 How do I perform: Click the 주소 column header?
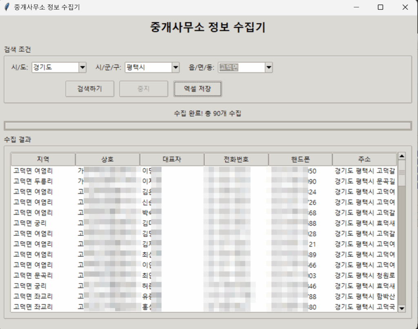pyautogui.click(x=365, y=159)
